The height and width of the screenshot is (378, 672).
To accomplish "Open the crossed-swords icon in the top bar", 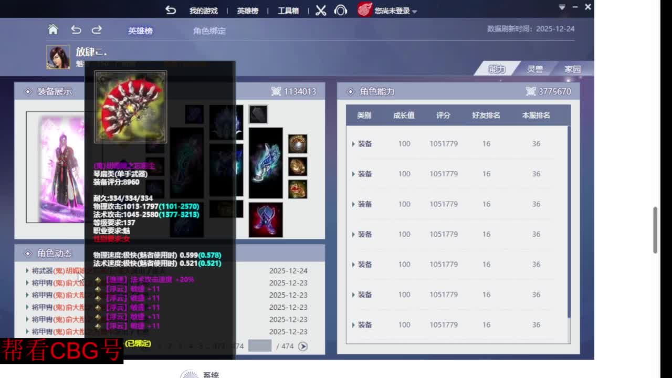I will coord(321,10).
